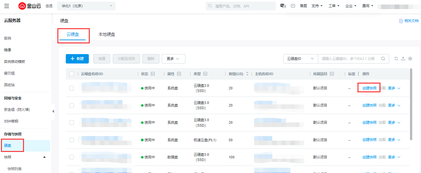Open table column settings gear
Viewport: 421px width, 173px height.
410,59
